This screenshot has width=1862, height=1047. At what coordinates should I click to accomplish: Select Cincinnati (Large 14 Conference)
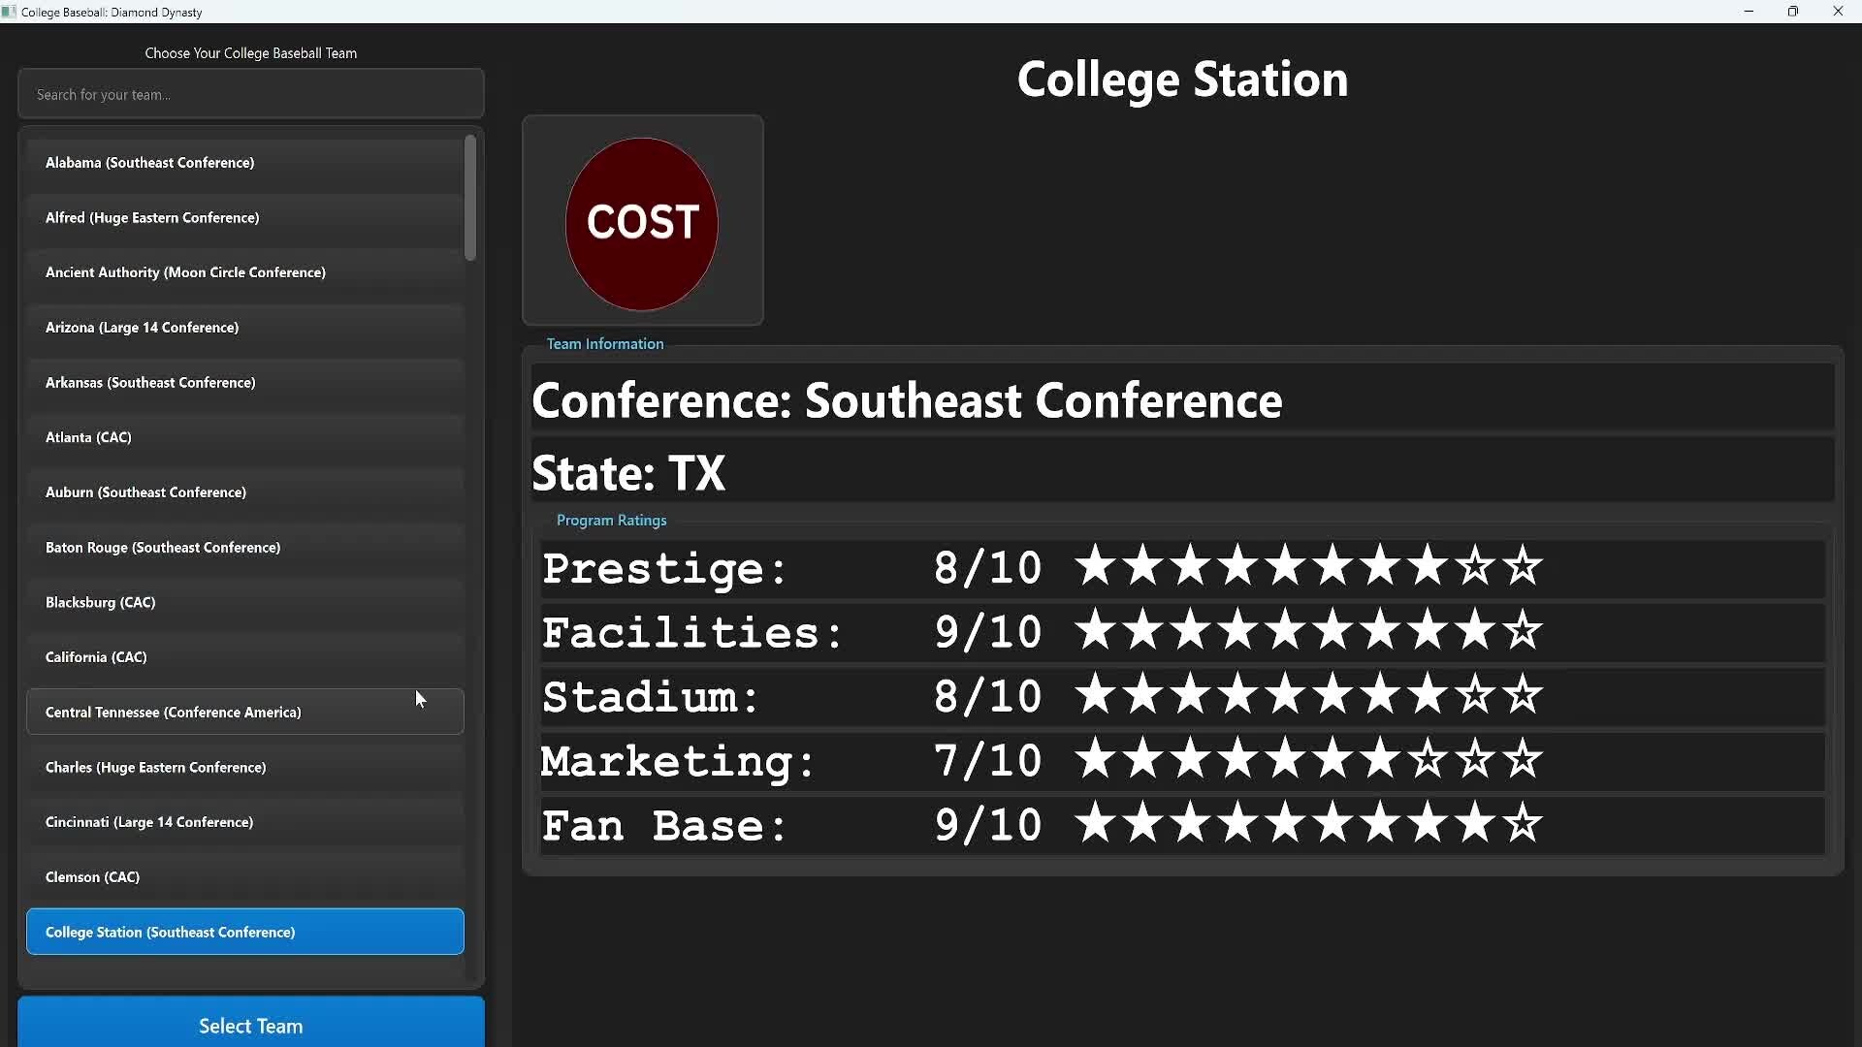[x=244, y=822]
